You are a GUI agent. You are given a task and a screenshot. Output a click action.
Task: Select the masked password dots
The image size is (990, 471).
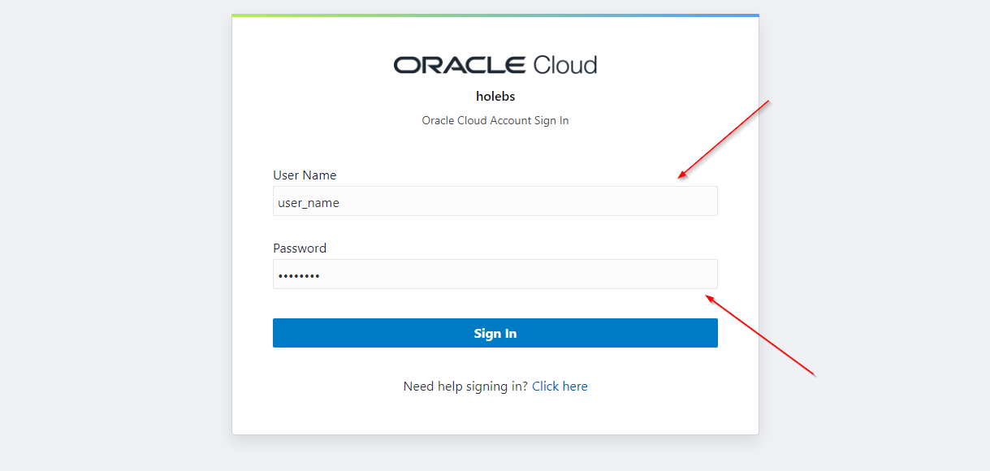(x=299, y=275)
